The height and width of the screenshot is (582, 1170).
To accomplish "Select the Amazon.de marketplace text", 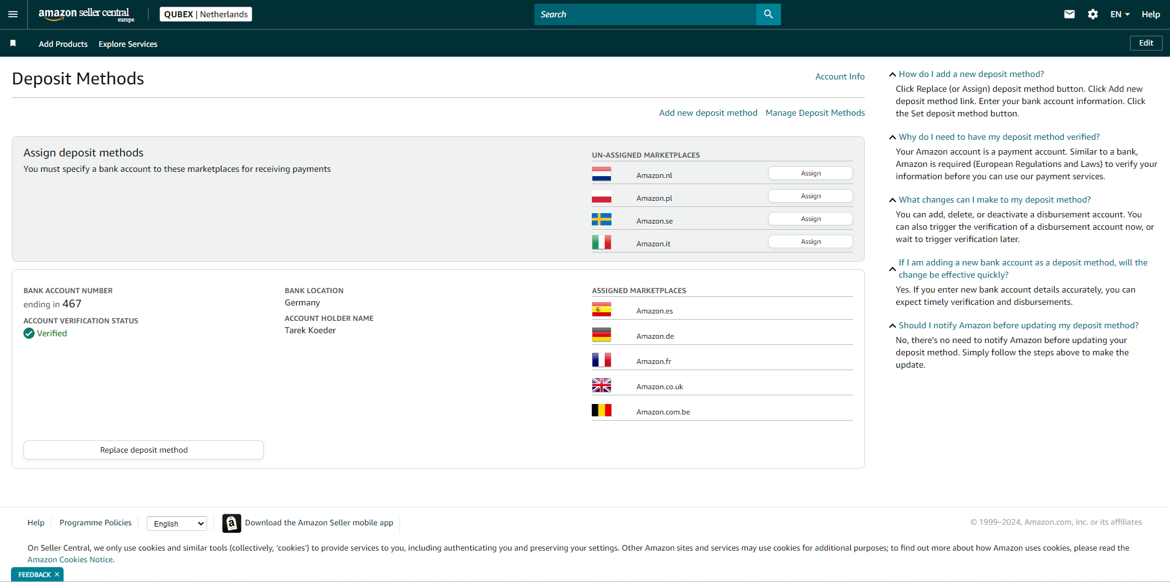I will (x=655, y=336).
